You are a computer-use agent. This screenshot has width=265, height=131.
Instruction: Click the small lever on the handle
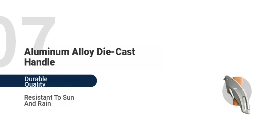231,93
